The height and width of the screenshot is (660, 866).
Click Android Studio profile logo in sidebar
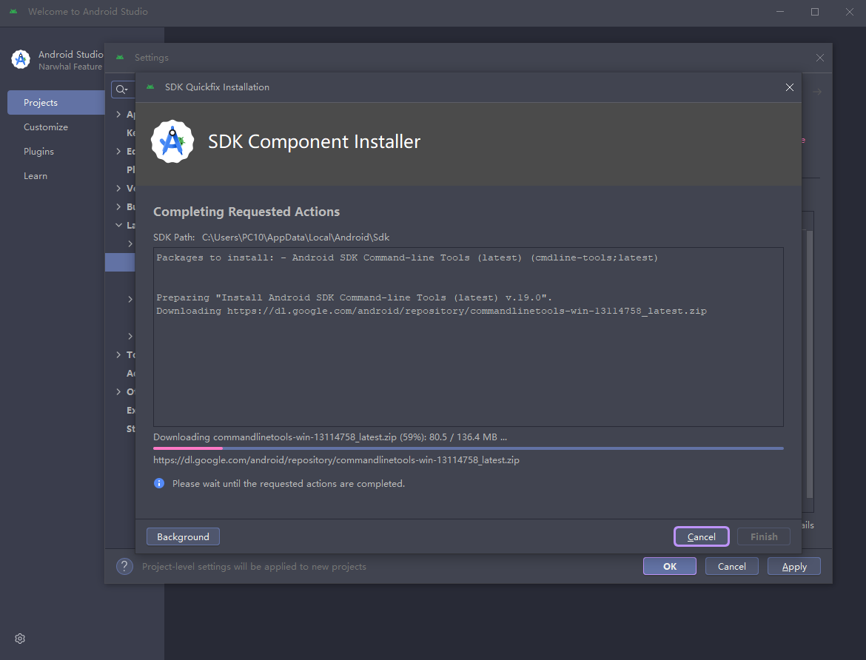(21, 59)
